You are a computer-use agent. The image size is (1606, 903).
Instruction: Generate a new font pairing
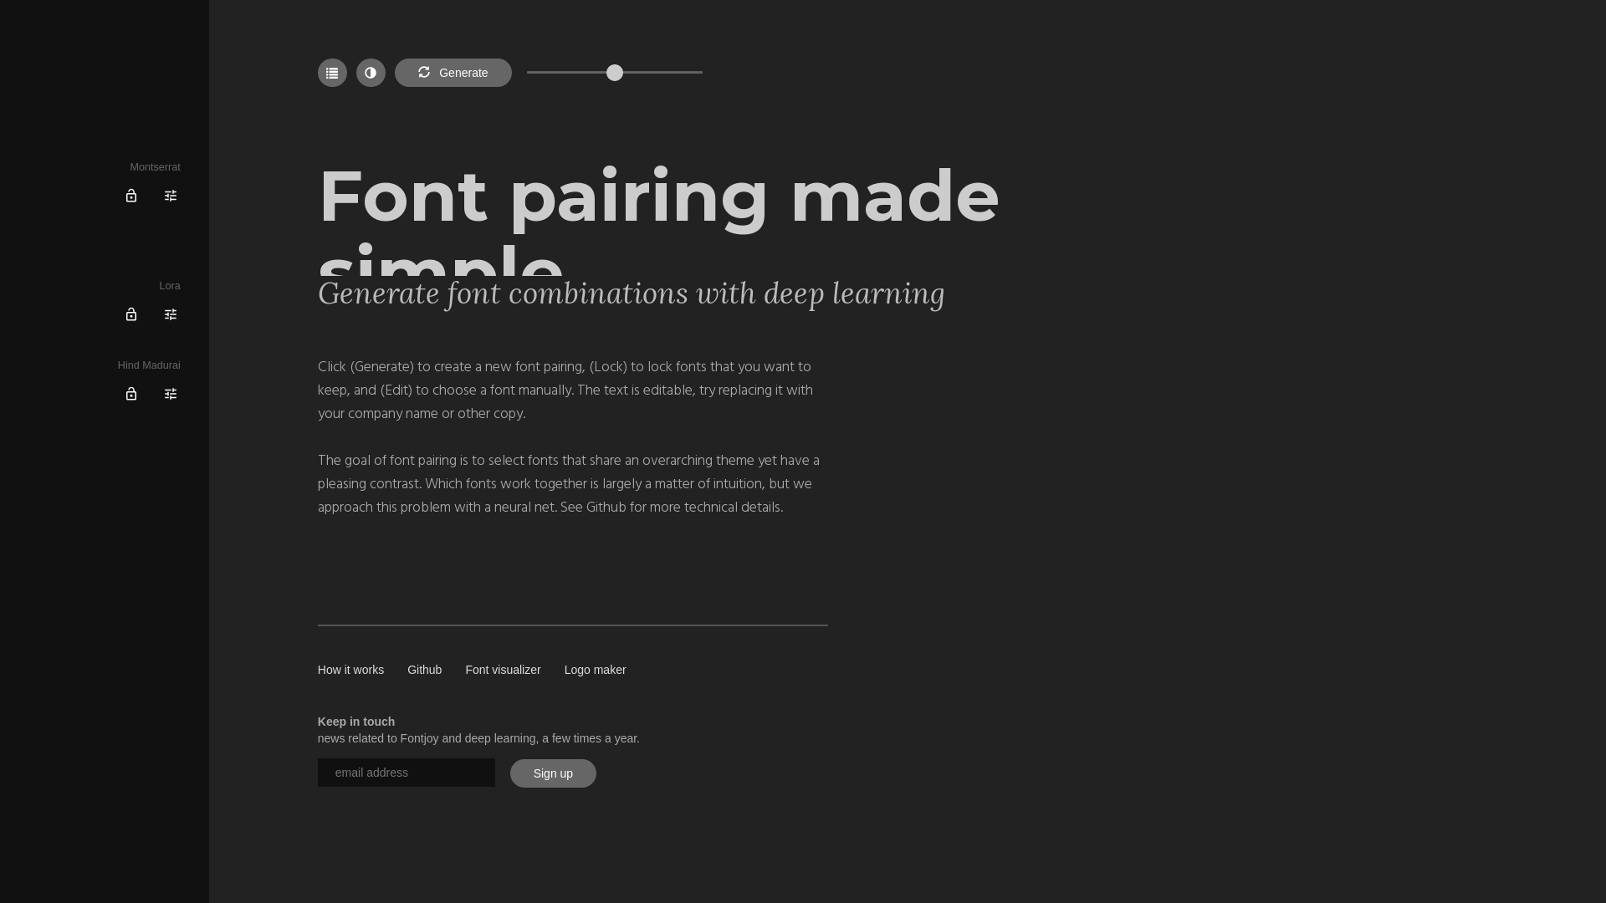(453, 73)
